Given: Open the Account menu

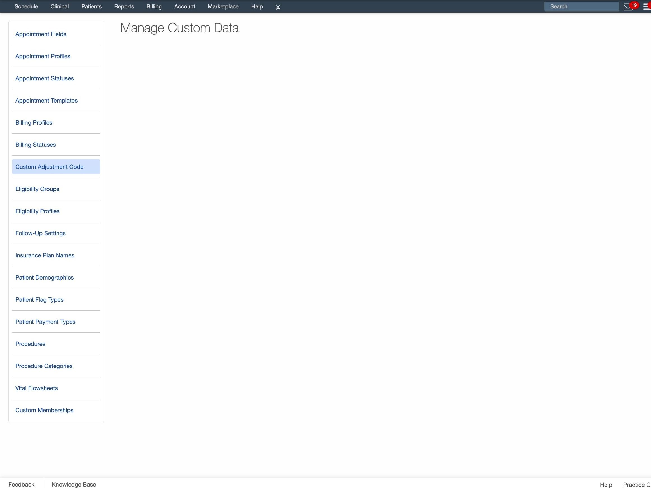Looking at the screenshot, I should pyautogui.click(x=184, y=6).
